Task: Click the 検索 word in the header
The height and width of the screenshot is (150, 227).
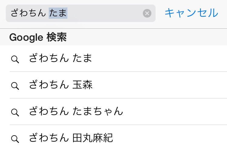Action: (x=57, y=37)
